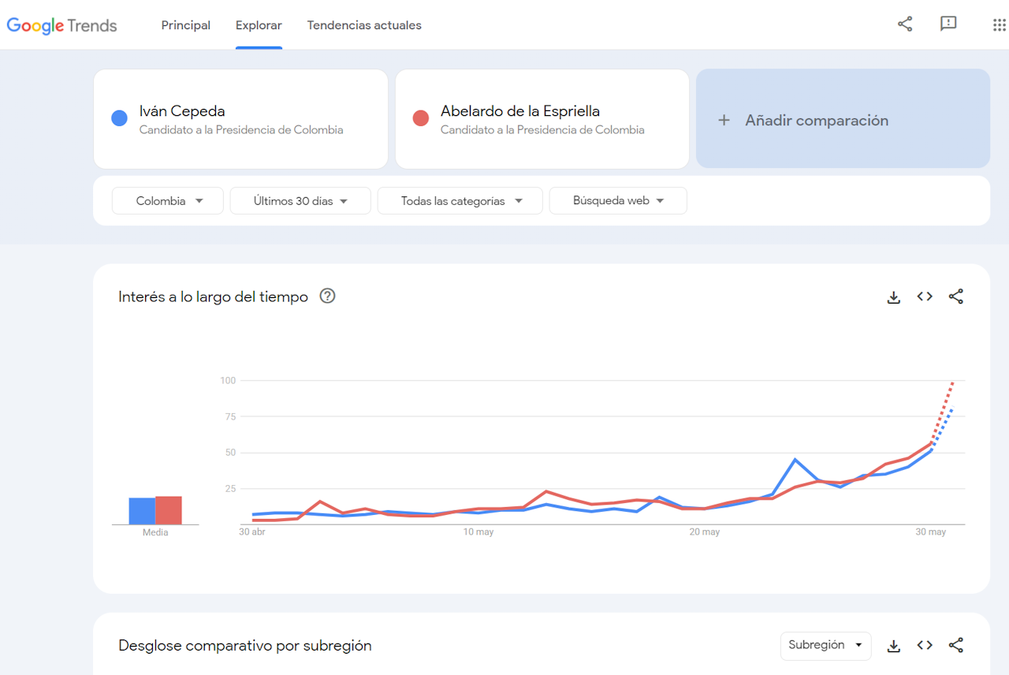Open the Últimos 30 días time range dropdown

(x=300, y=201)
